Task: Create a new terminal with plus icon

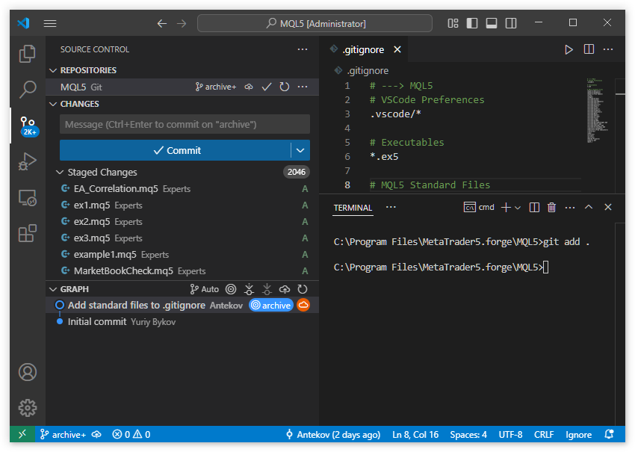Action: 506,208
